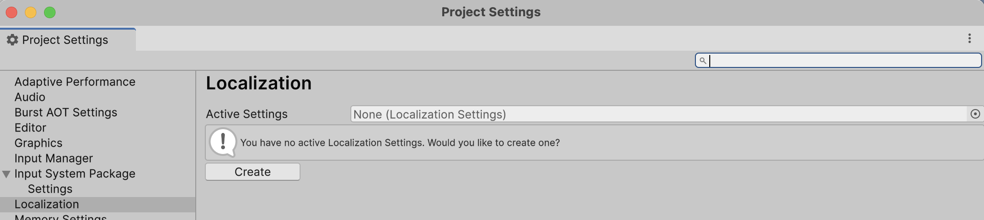Open Adaptive Performance settings
The width and height of the screenshot is (984, 220).
click(x=75, y=82)
